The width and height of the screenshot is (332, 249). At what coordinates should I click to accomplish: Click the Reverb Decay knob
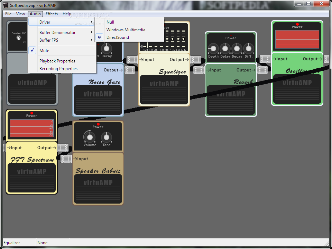click(237, 49)
